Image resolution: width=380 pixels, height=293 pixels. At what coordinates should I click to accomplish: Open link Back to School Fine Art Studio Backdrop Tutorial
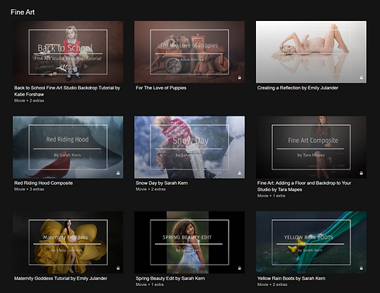[x=67, y=91]
